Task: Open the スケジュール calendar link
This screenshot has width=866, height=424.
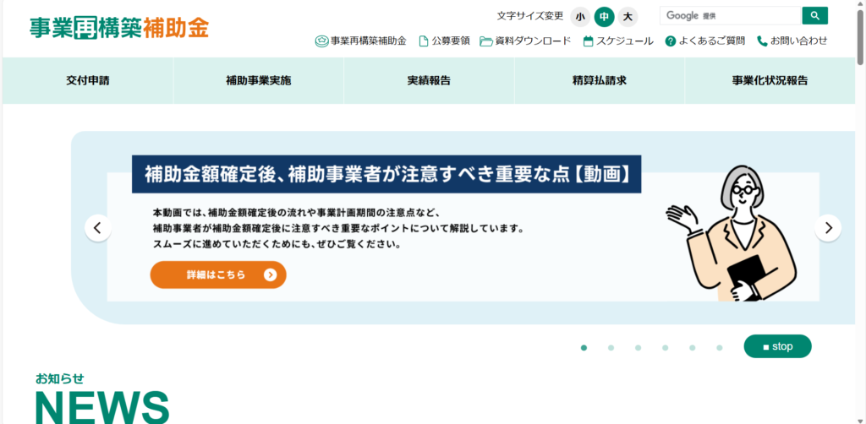Action: pos(618,41)
